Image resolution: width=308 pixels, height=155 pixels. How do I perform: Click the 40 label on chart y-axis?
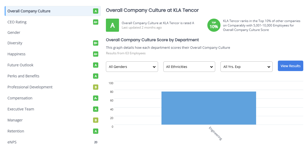[112, 109]
